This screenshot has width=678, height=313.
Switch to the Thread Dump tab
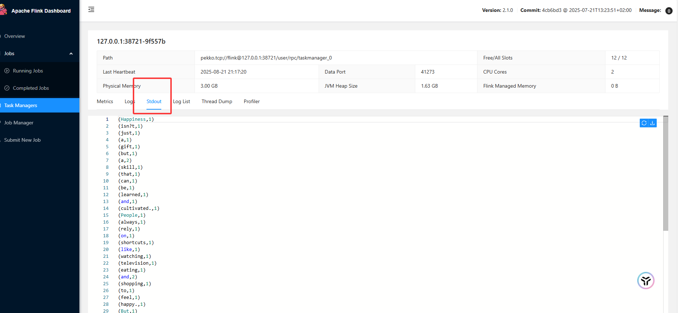[217, 102]
